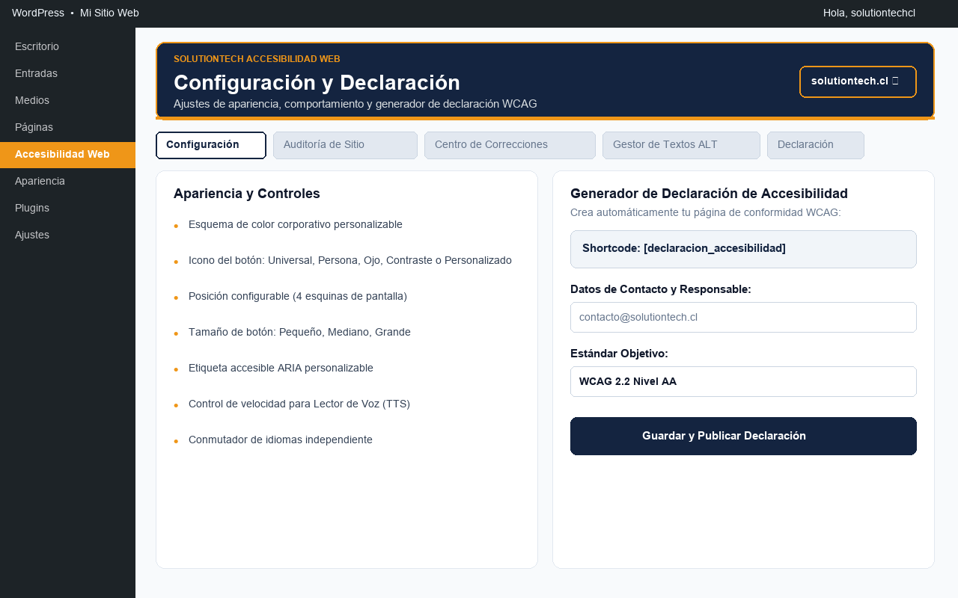Open Accesibilidad Web sidebar item
The image size is (958, 598).
point(67,155)
